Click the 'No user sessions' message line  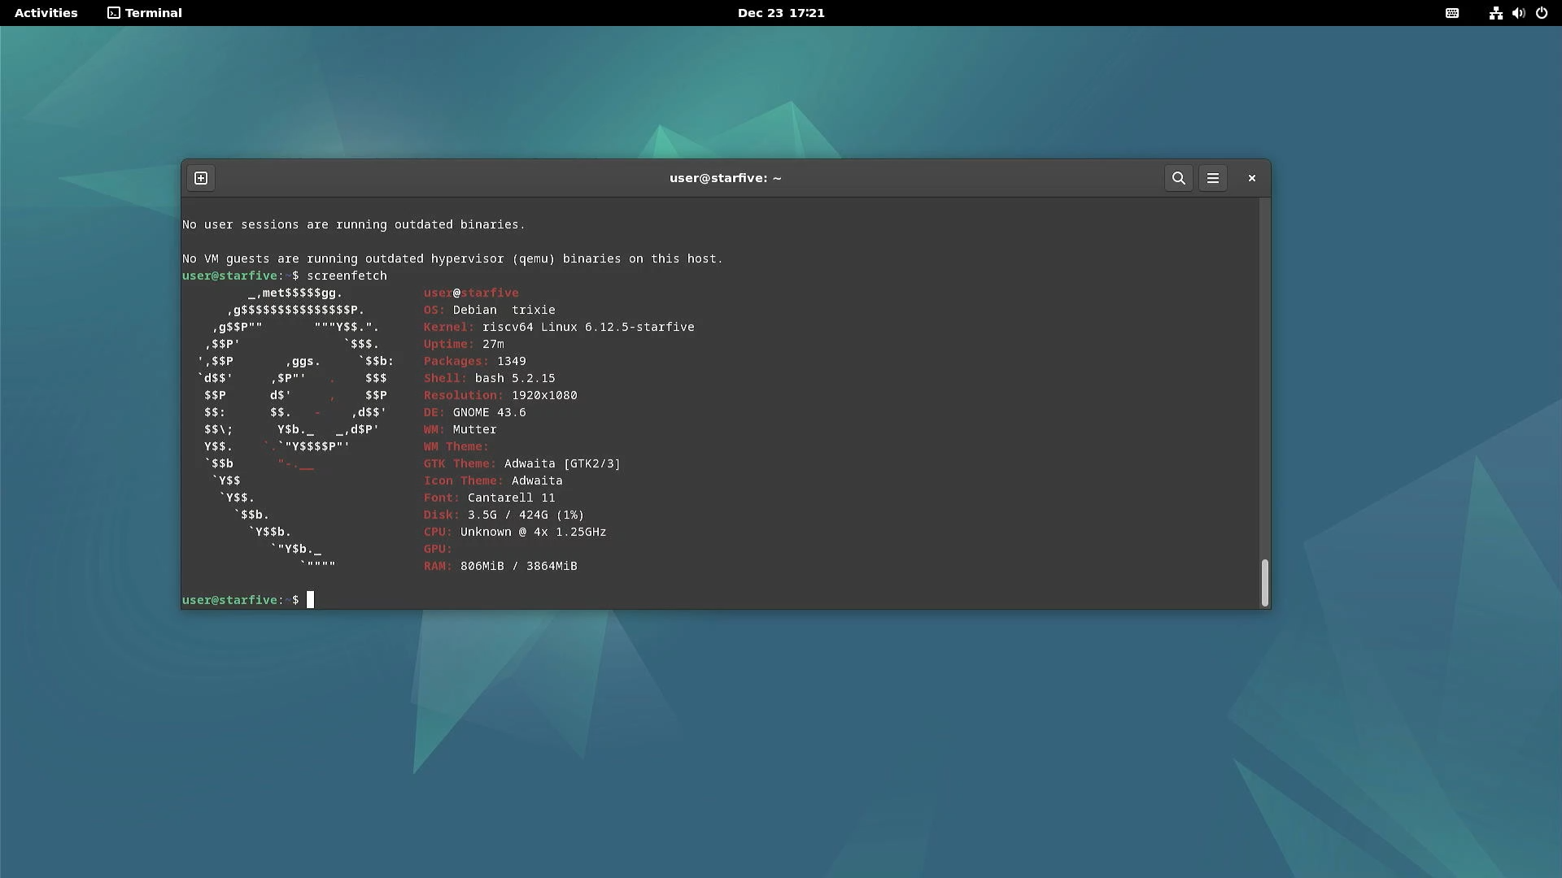[353, 224]
